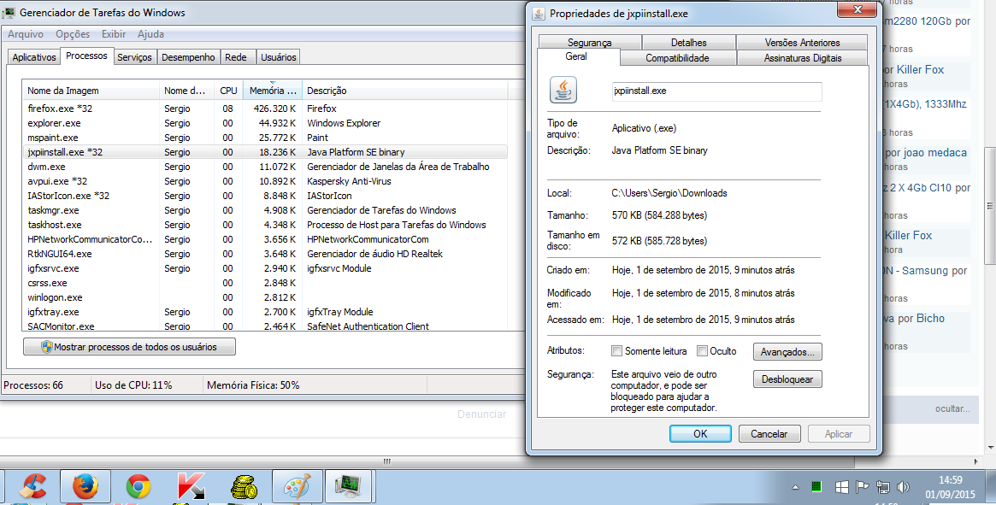The image size is (996, 505).
Task: Click shield icon on Mostrar processos button
Action: pos(46,347)
